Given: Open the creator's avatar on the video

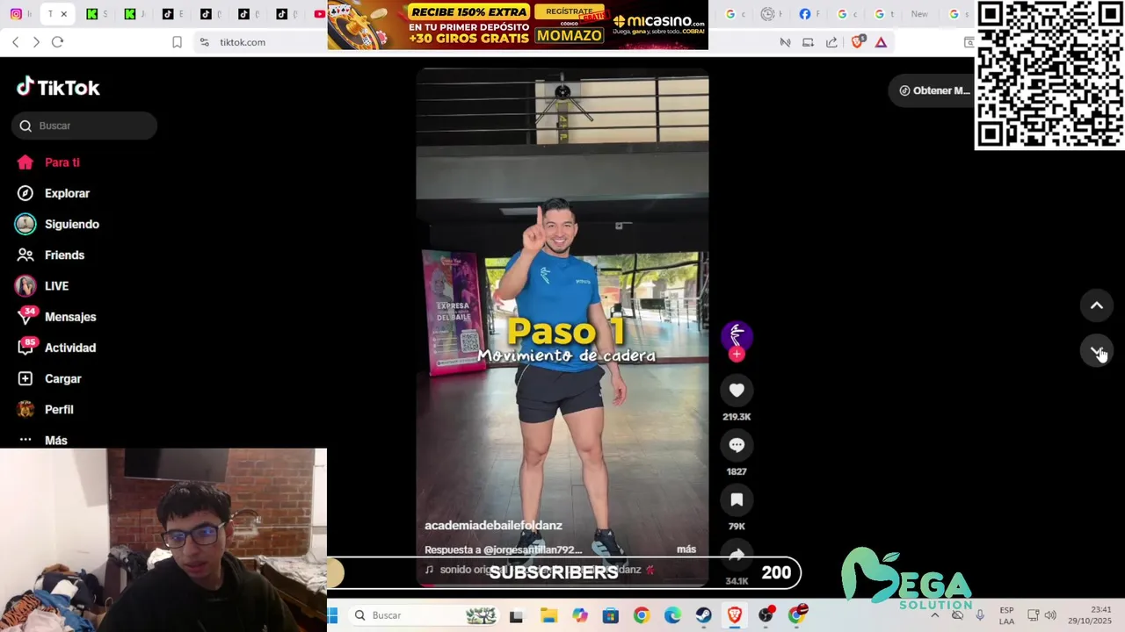Looking at the screenshot, I should point(737,335).
